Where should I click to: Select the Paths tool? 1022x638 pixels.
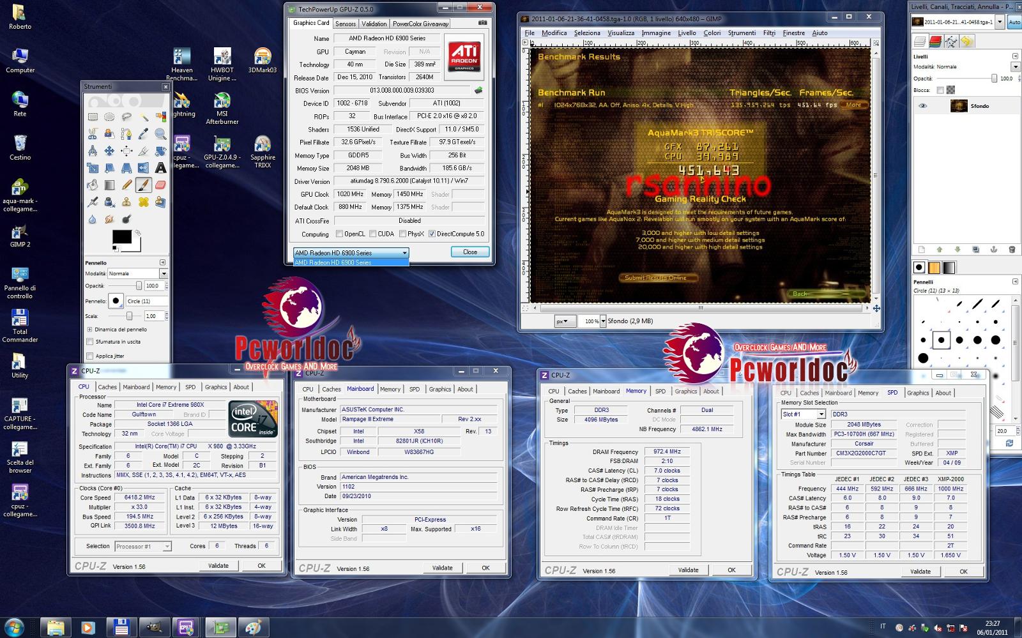[126, 134]
